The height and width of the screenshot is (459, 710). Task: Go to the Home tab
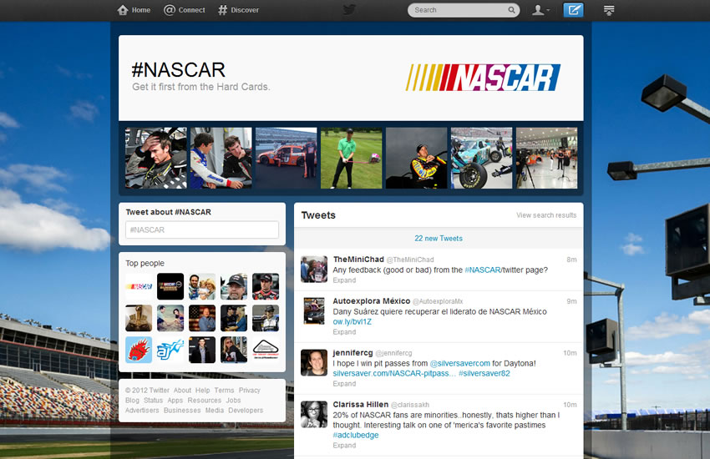(134, 10)
